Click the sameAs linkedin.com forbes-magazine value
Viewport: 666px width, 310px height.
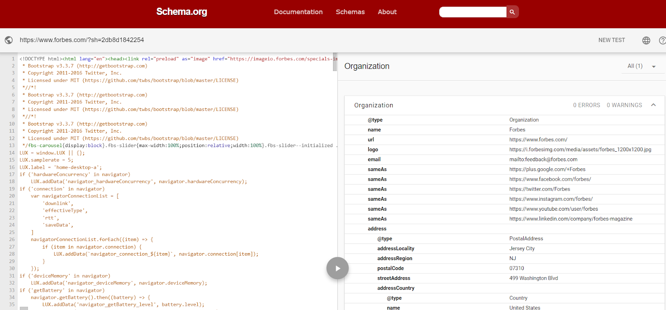[x=571, y=219]
